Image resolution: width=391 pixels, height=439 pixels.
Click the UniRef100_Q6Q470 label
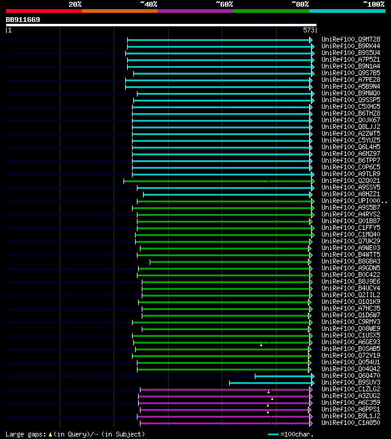[351, 375]
